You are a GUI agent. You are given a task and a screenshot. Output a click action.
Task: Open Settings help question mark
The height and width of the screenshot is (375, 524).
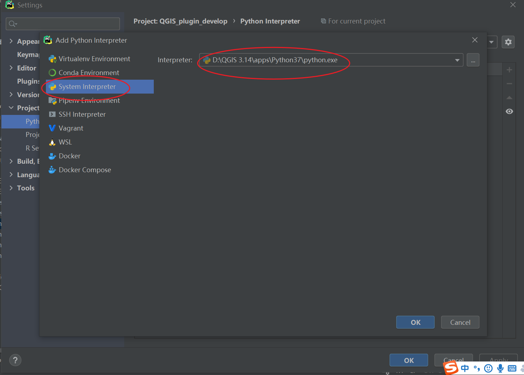click(15, 360)
